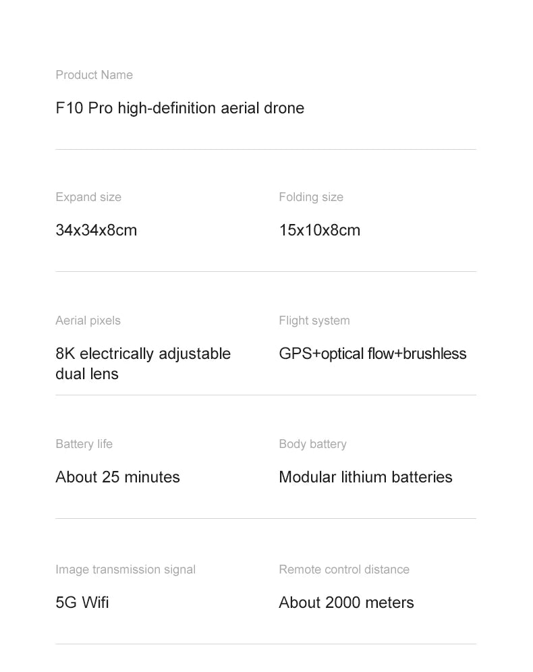Click the "Remote control distance" label

coord(344,569)
